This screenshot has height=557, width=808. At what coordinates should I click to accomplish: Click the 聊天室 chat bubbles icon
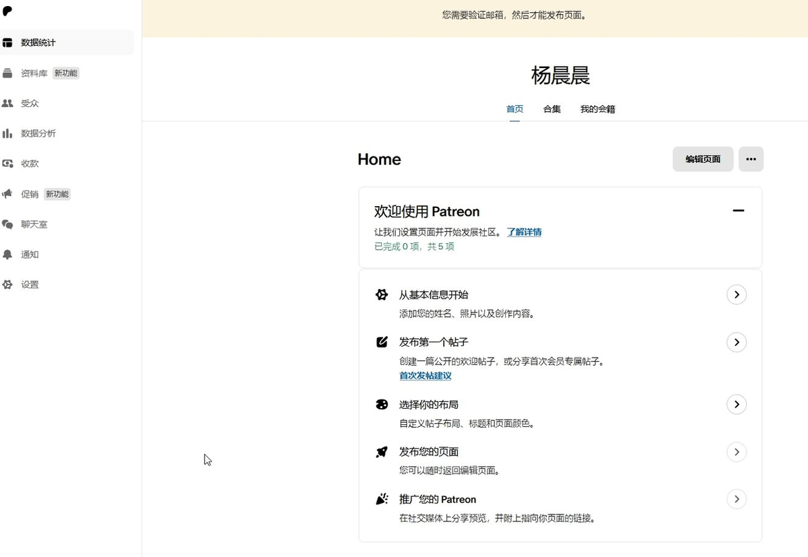point(7,224)
